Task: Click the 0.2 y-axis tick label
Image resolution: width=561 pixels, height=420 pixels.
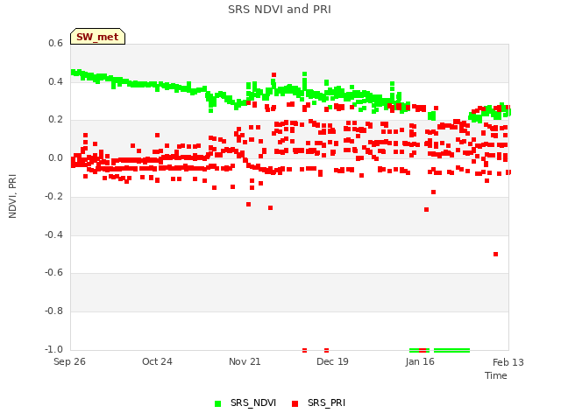Action: click(55, 119)
